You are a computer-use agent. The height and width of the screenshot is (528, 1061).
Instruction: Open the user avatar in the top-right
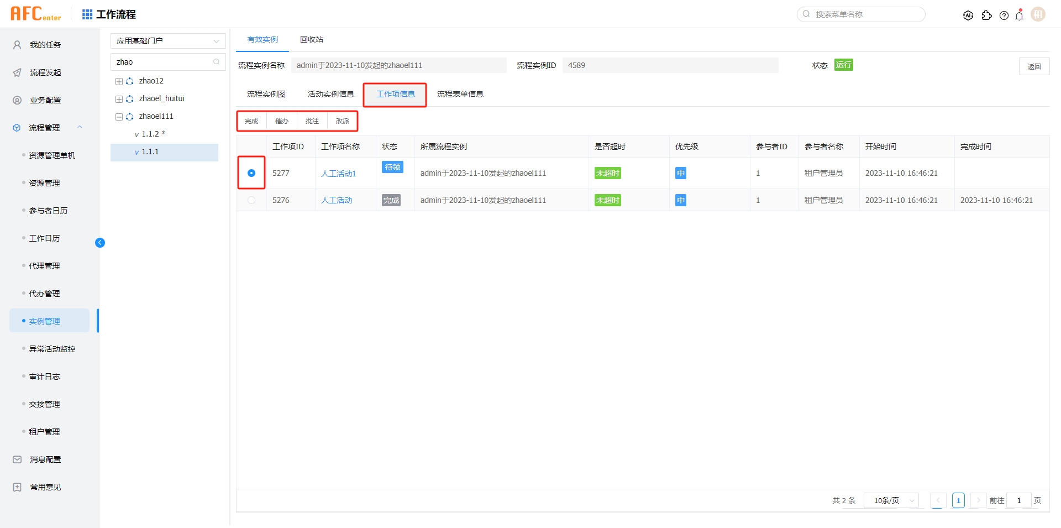(1038, 14)
